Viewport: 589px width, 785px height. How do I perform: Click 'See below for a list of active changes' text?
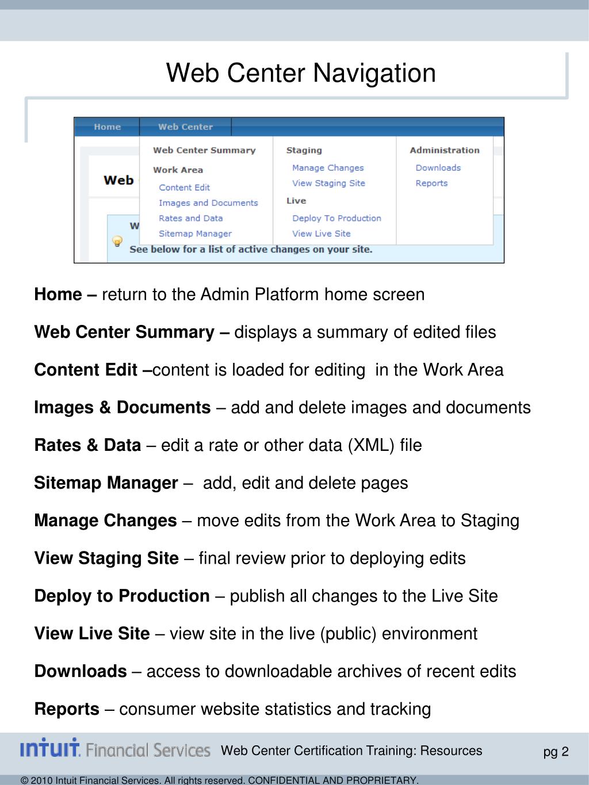251,250
